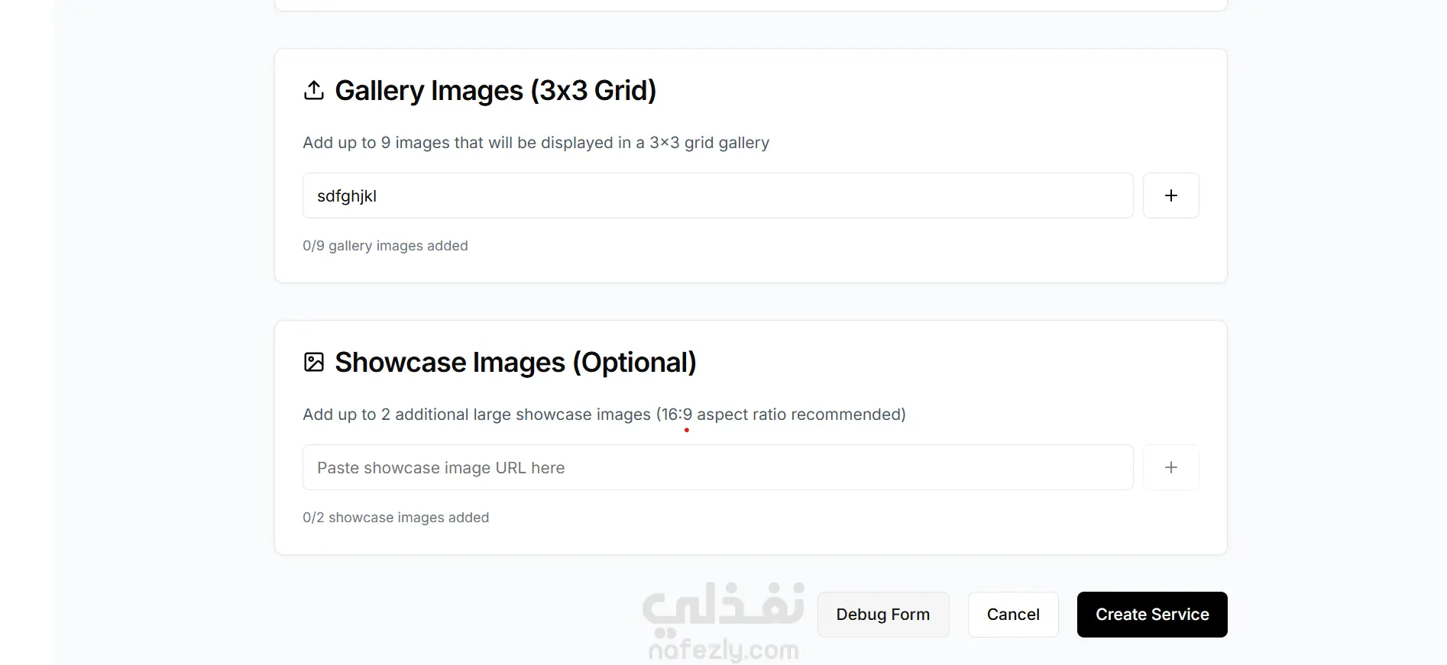Click the upload icon beside Gallery Images
Screen dimensions: 1447x665
click(313, 90)
